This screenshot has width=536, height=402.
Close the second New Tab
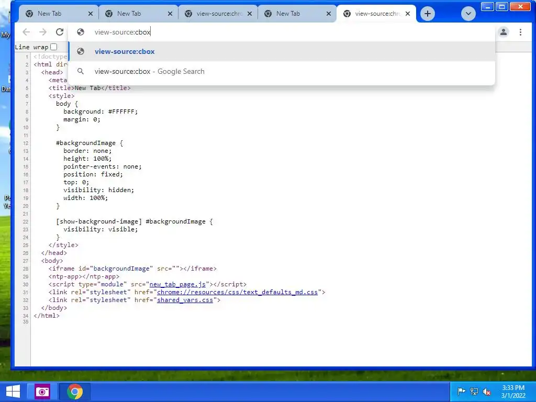(x=170, y=14)
